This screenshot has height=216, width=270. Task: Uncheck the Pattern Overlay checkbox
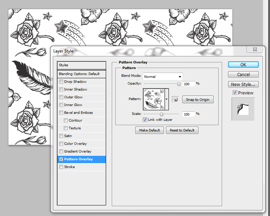point(61,159)
